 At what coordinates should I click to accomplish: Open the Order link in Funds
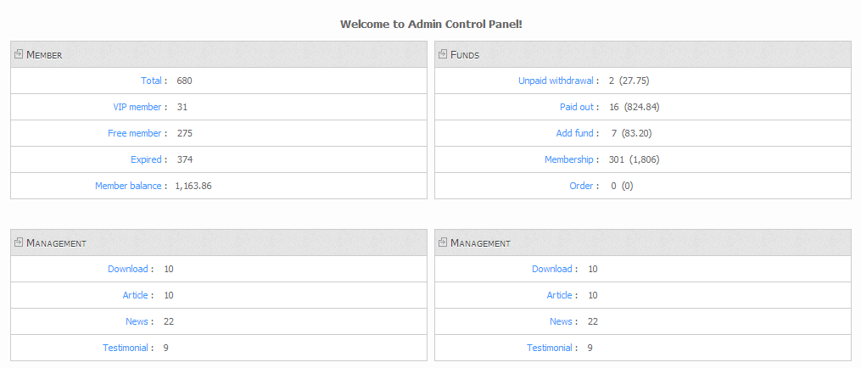coord(582,187)
